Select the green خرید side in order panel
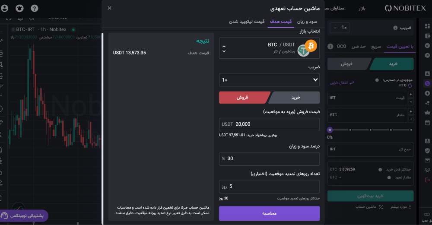Image resolution: width=432 pixels, height=225 pixels. [392, 64]
